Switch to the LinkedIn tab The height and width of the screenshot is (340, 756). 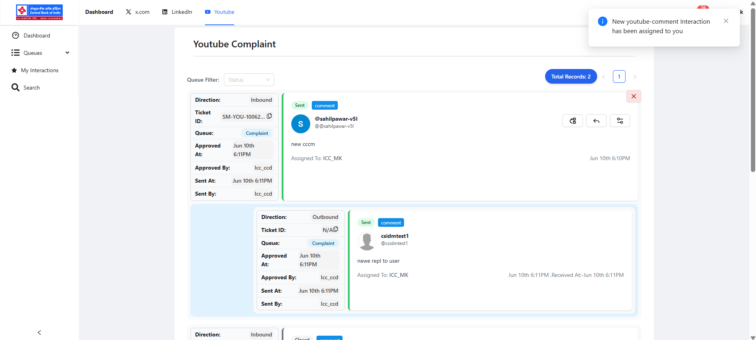177,12
